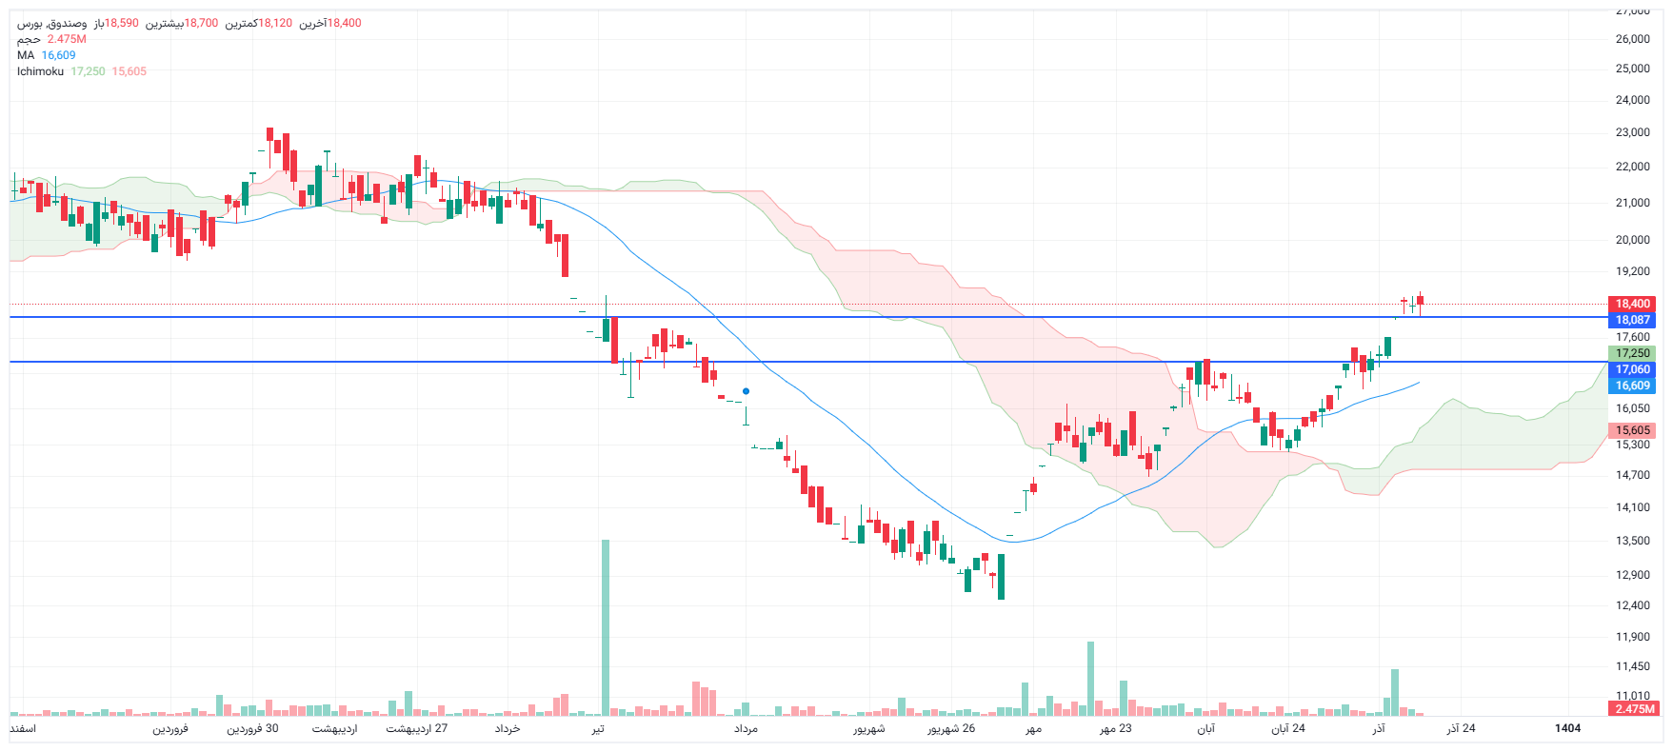Viewport: 1673px width, 752px height.
Task: Click the 13,500 level on price axis
Action: tap(1632, 541)
